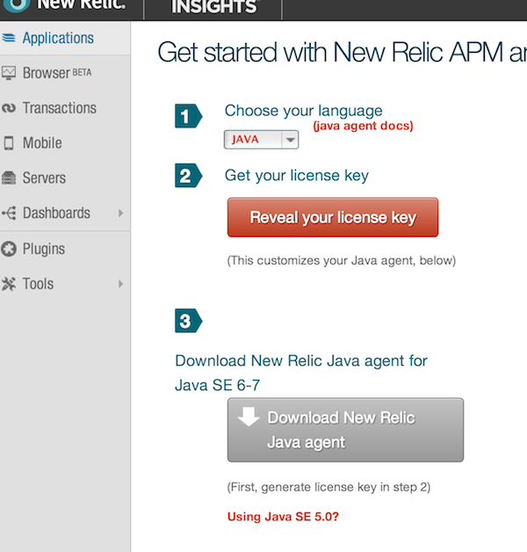This screenshot has width=527, height=552.
Task: Click the Tools wrench icon
Action: [x=9, y=284]
